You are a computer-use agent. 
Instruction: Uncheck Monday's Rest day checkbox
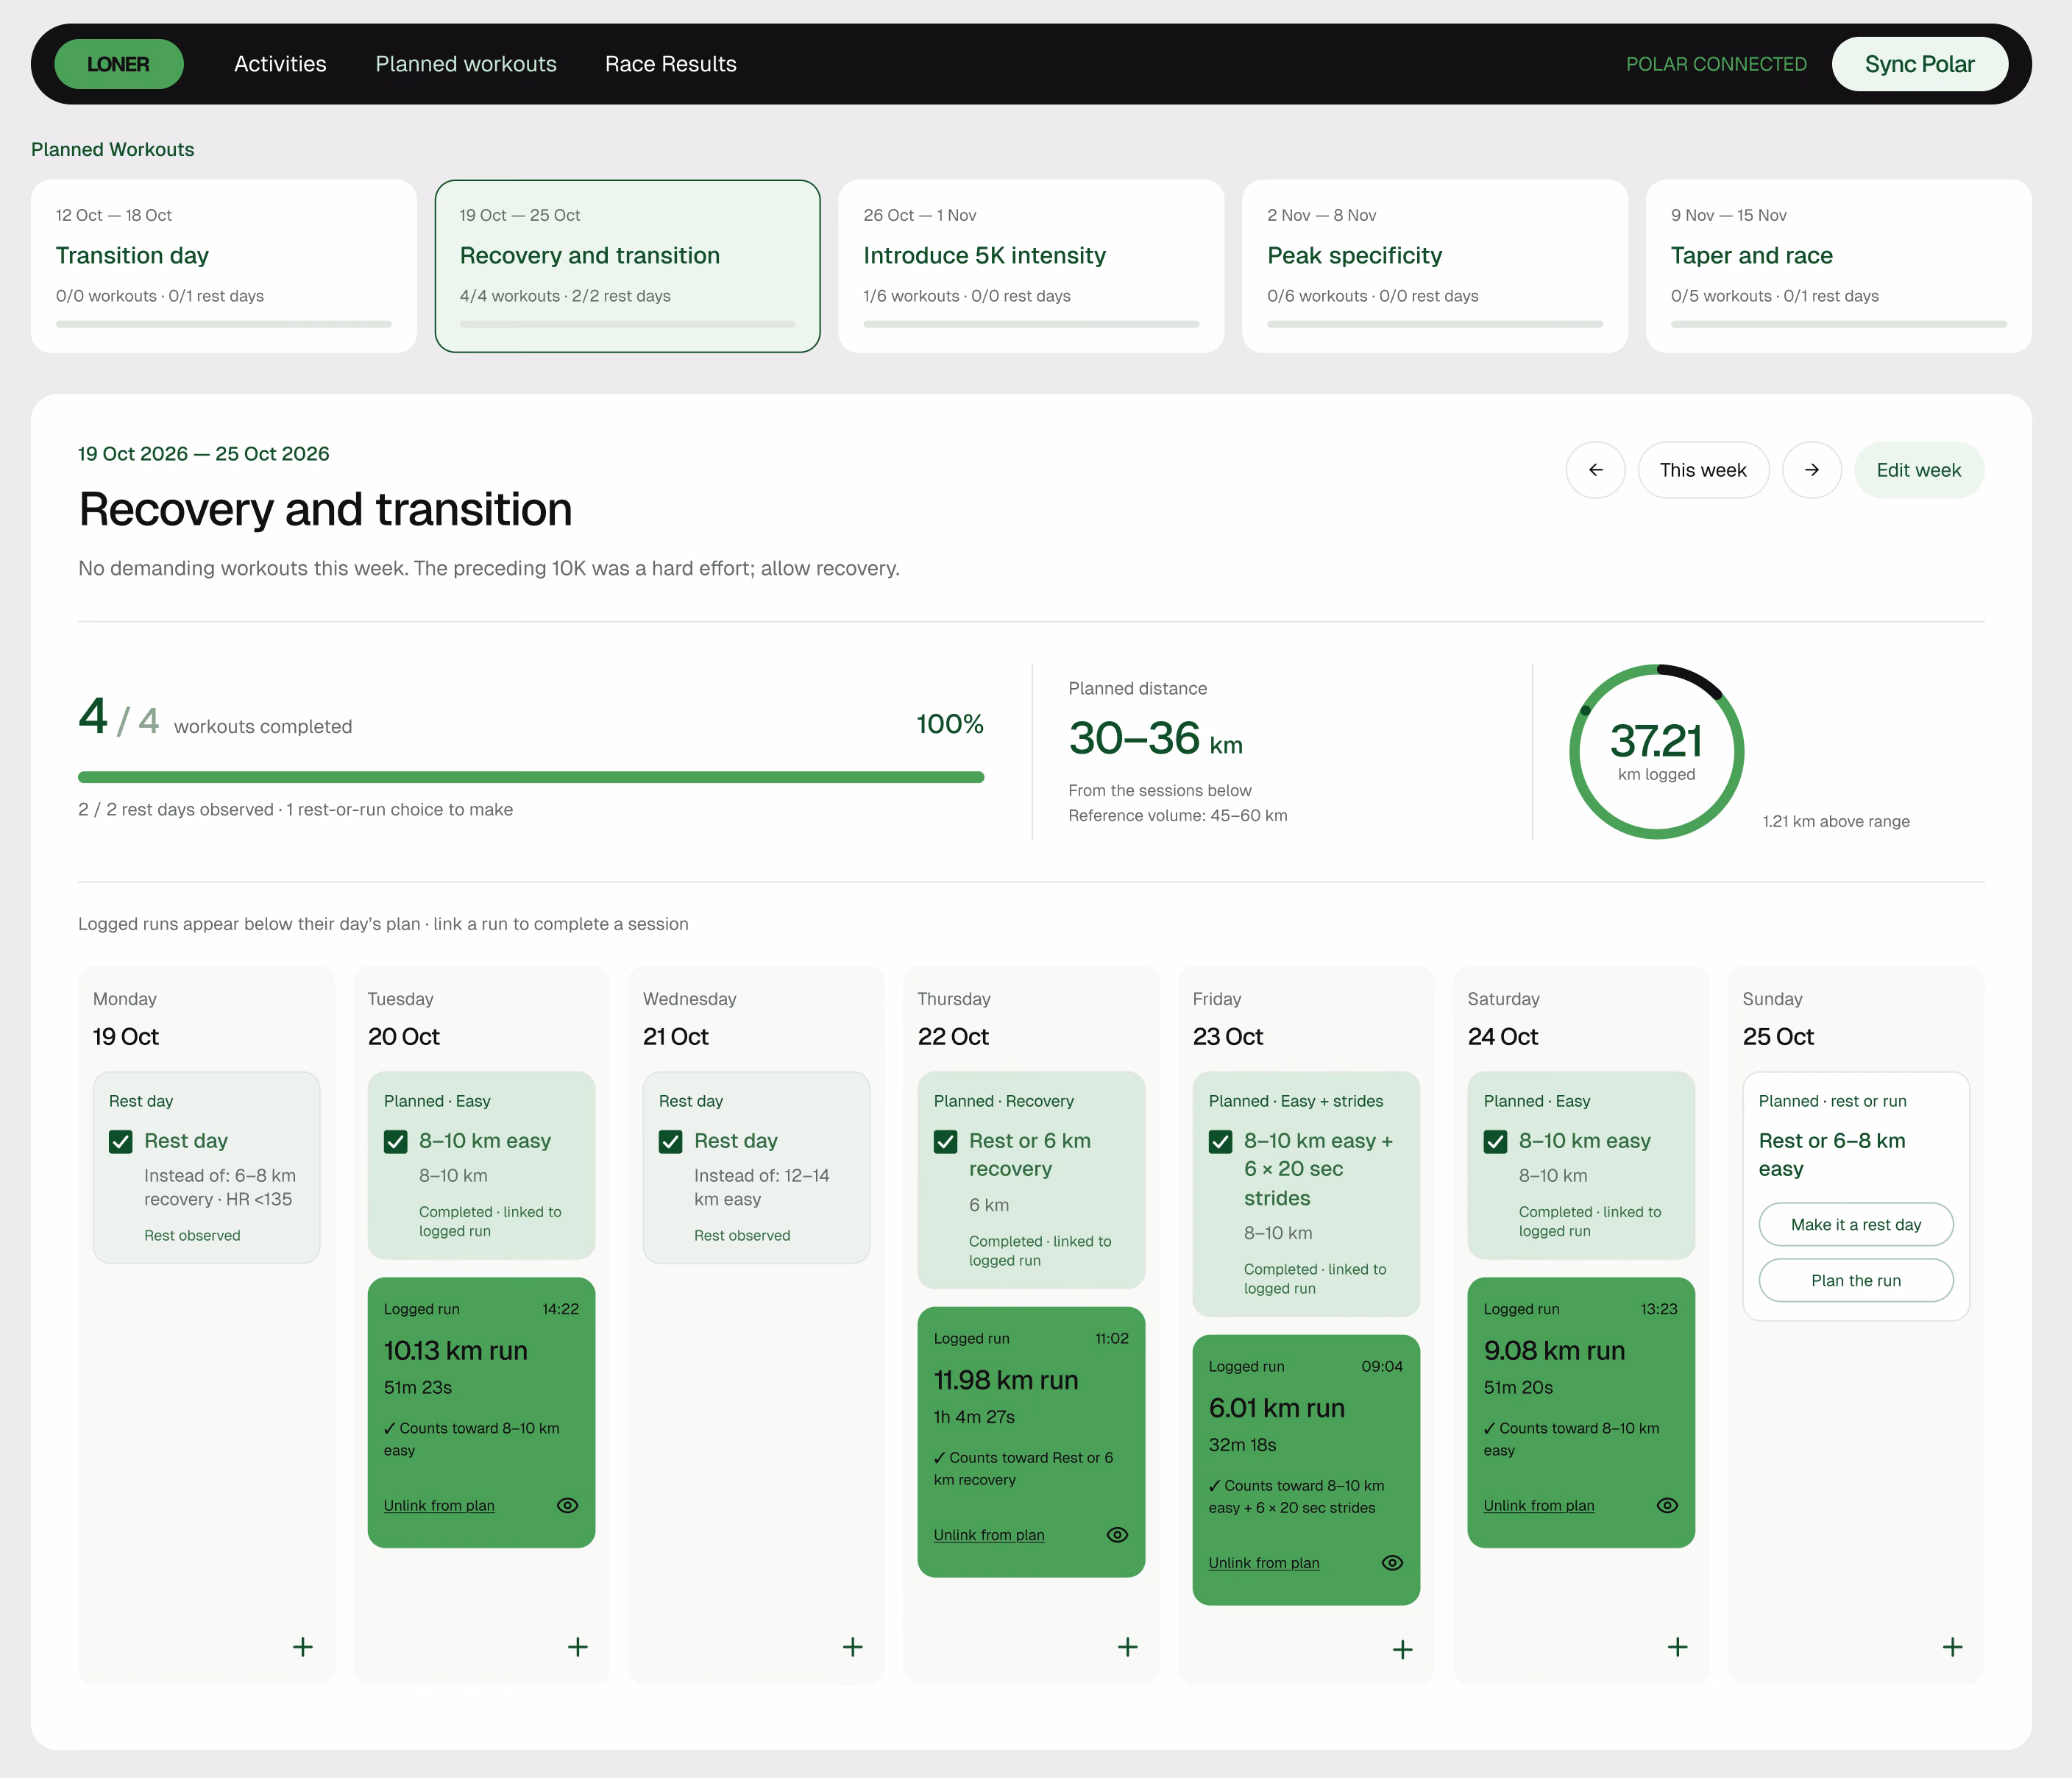120,1141
